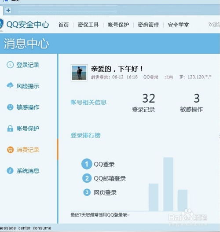Click the cloud icon for 风险提示
Screen dimensions: 220x232
(10, 85)
